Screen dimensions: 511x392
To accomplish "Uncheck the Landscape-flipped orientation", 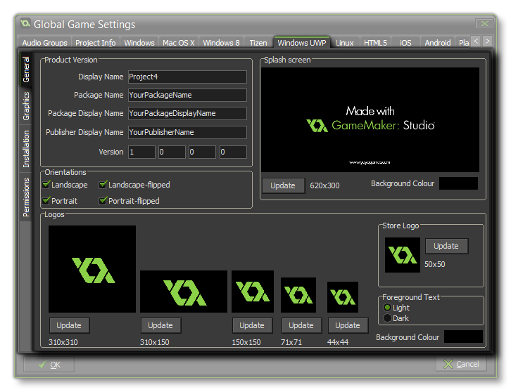I will click(103, 185).
